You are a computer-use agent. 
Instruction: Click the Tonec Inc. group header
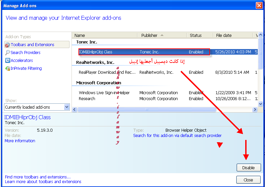click(87, 42)
